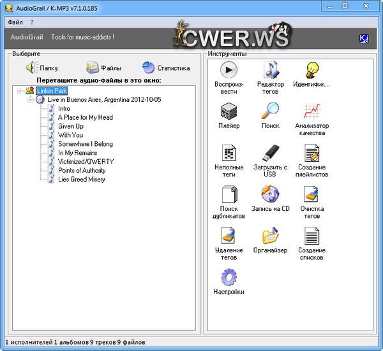Open the Идентификация lightbulb tool
Image resolution: width=383 pixels, height=351 pixels.
click(x=312, y=69)
